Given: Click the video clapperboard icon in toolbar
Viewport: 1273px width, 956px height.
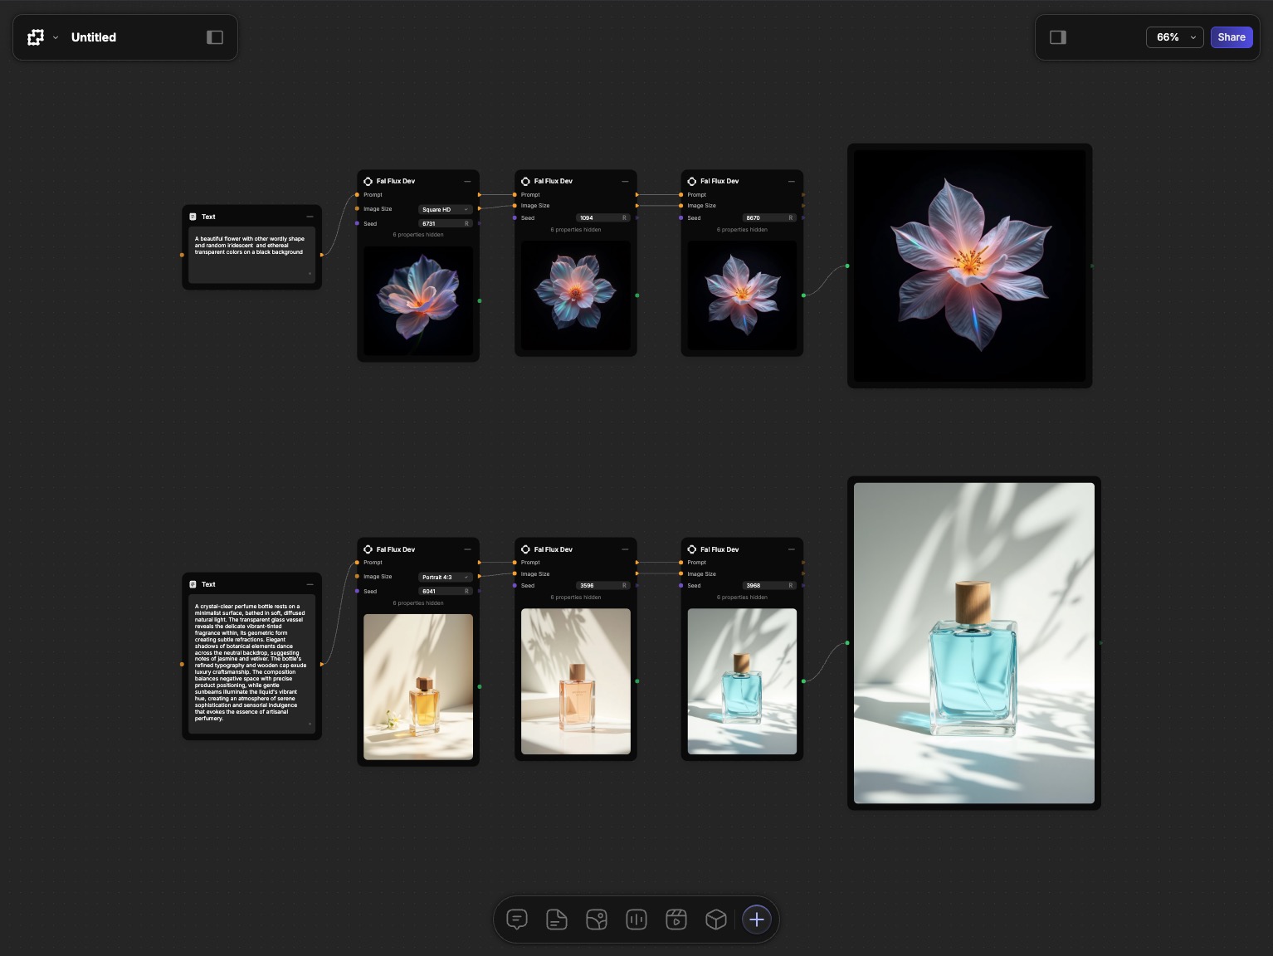Looking at the screenshot, I should pos(676,919).
